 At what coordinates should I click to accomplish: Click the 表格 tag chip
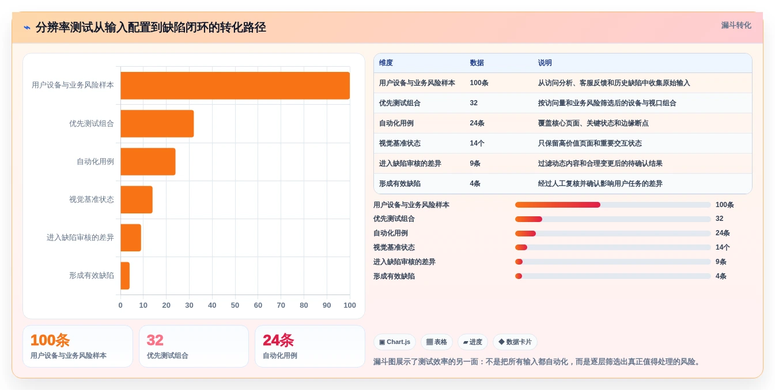437,342
